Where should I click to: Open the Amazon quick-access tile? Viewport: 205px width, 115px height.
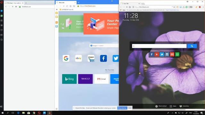tap(91, 58)
